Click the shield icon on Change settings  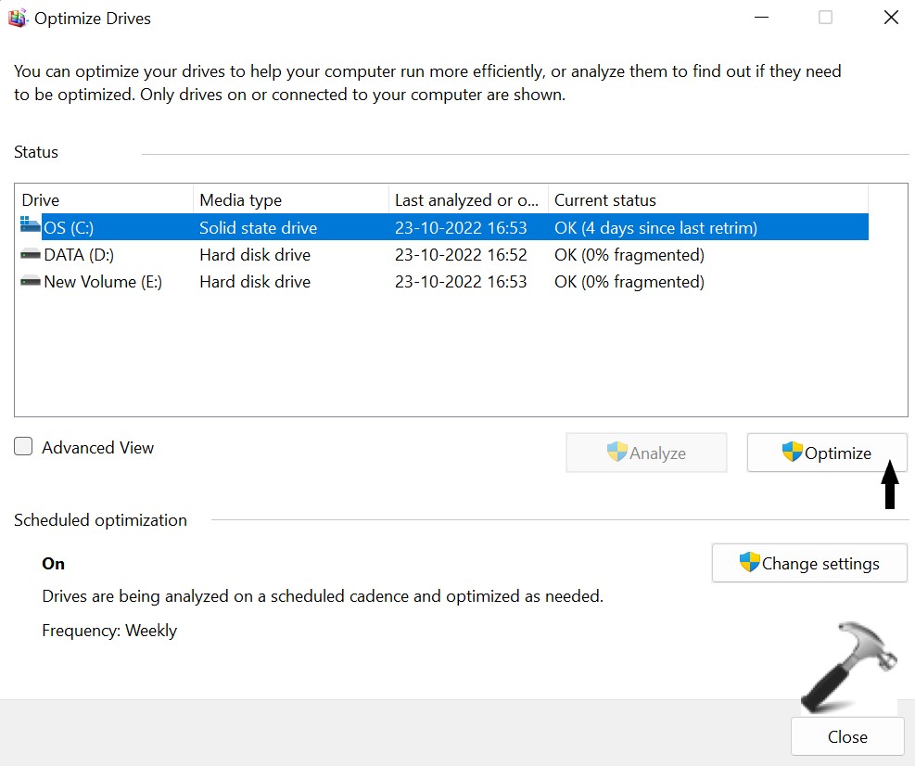click(749, 563)
